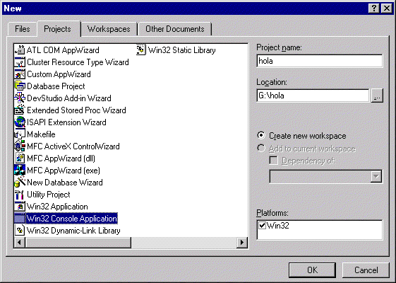Select the "ISAPI Extension Wizard" label

[66, 122]
